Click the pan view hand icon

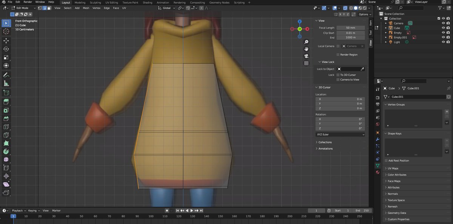307,49
